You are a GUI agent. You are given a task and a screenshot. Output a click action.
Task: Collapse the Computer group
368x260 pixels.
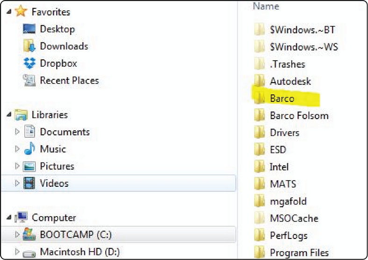pos(9,218)
